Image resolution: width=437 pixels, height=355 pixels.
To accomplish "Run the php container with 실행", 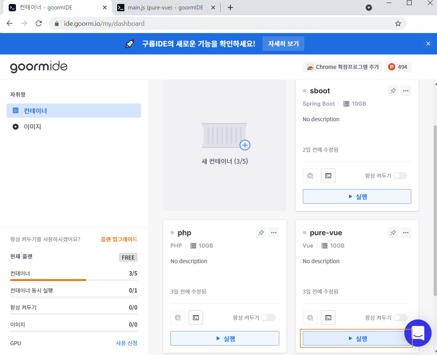I will 225,338.
